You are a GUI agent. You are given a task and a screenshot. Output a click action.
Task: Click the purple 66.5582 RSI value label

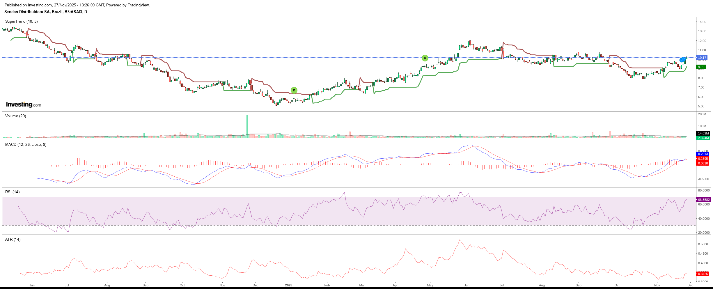coord(703,200)
